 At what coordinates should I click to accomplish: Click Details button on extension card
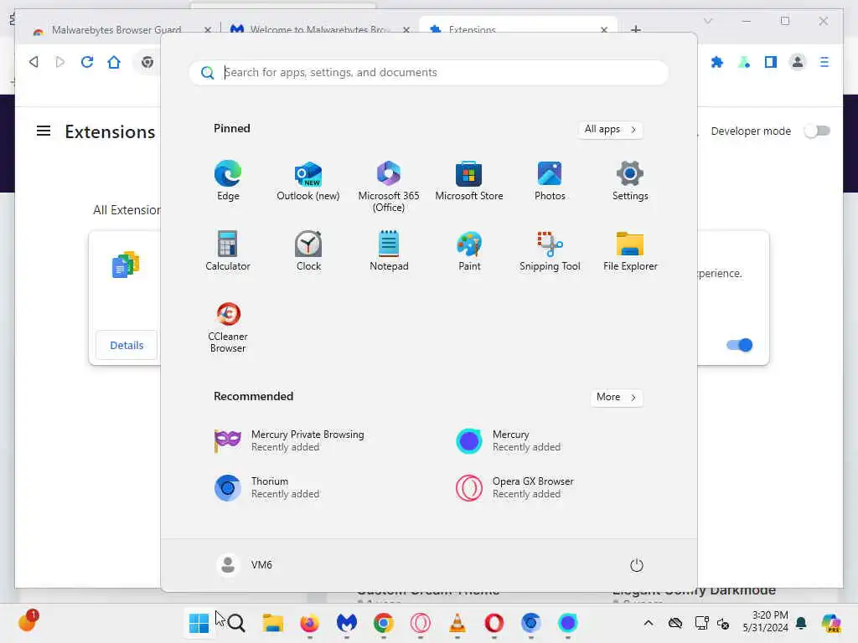pos(127,346)
